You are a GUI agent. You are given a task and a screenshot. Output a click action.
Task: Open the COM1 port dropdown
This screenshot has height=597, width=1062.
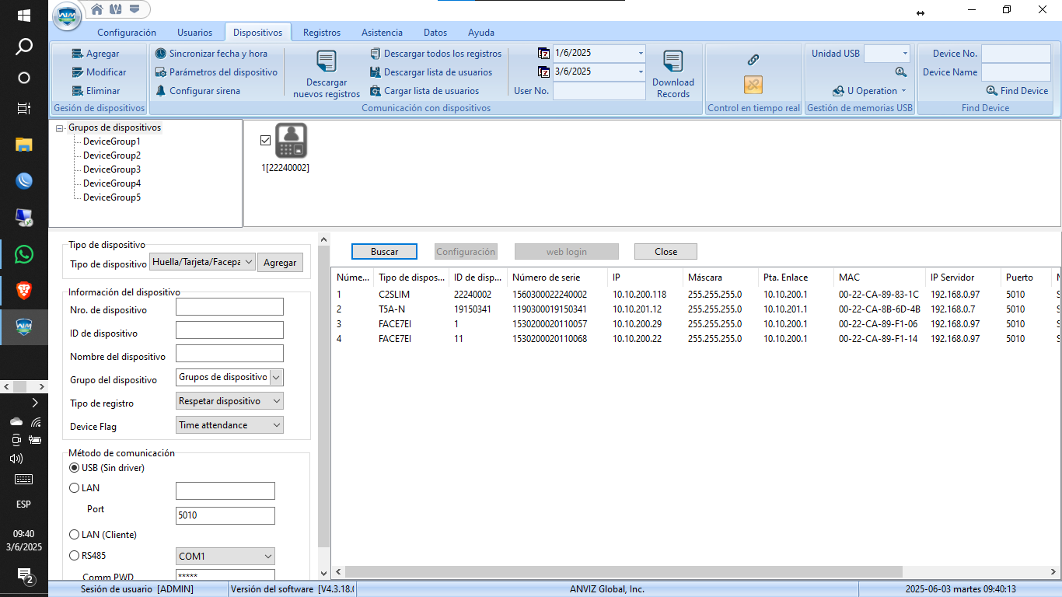point(225,557)
